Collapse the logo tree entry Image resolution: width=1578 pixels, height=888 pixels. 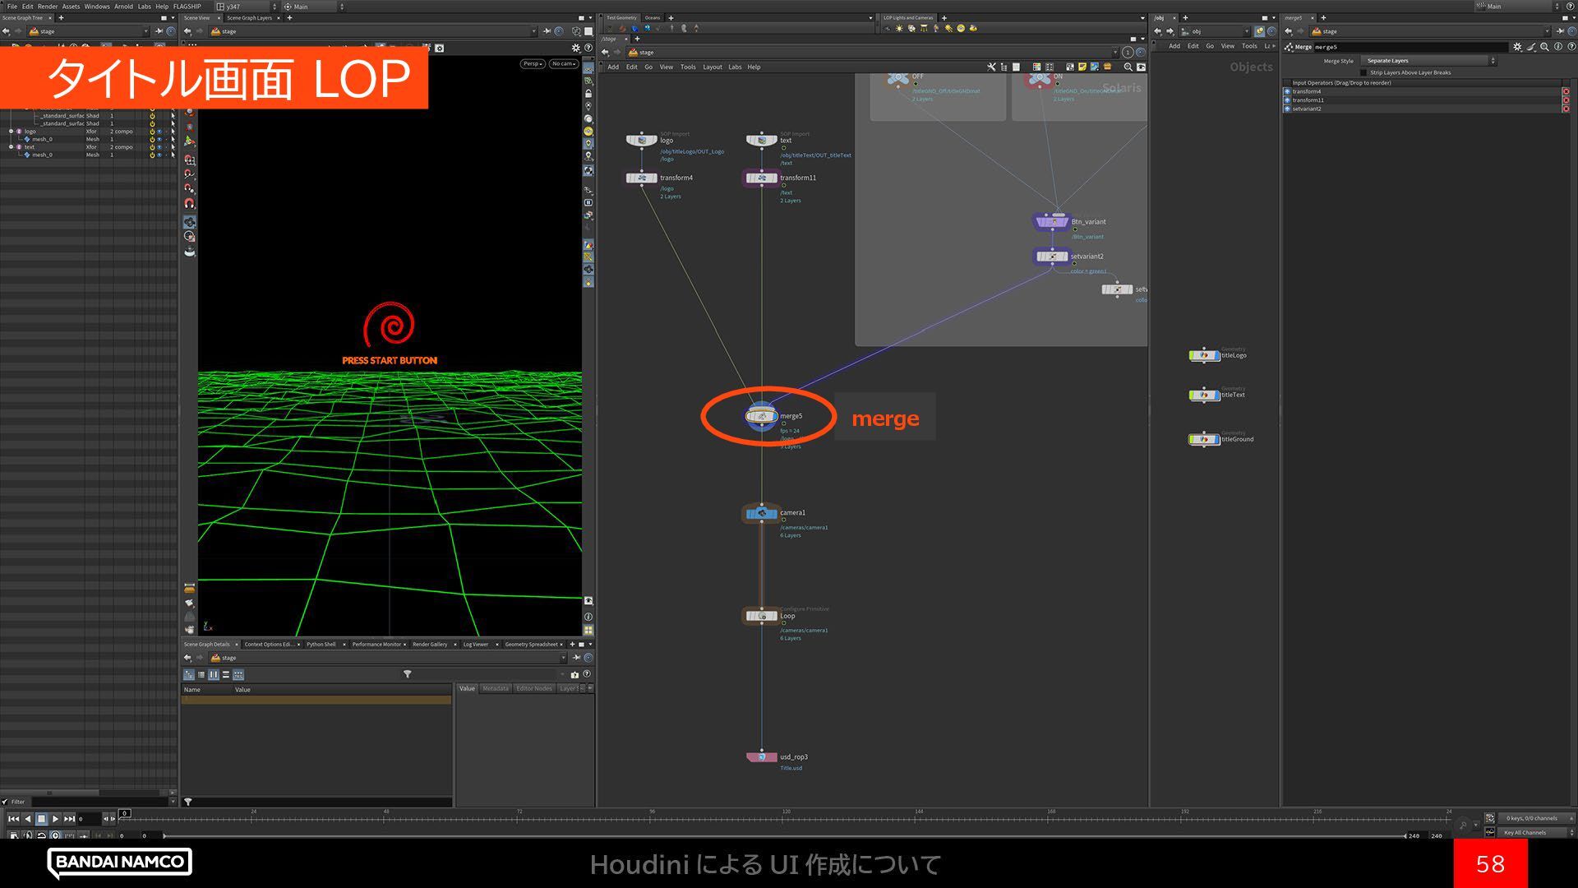click(x=11, y=132)
